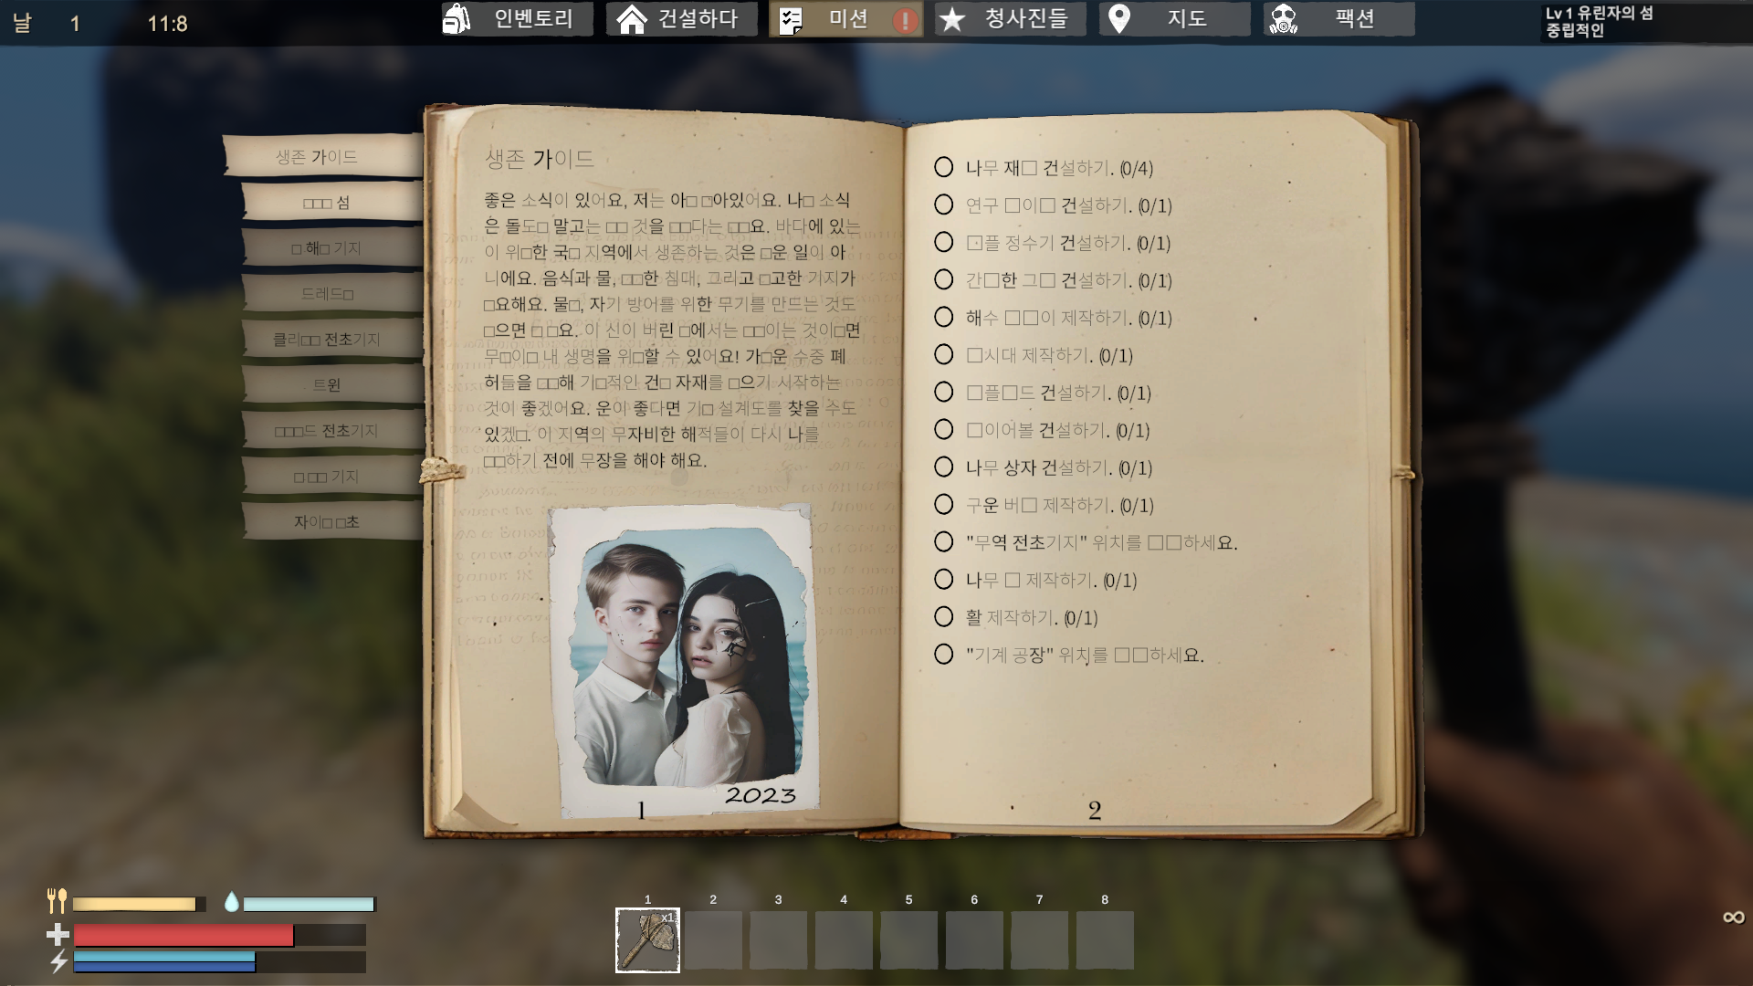Toggle the 활 제작하기 objective circle
The height and width of the screenshot is (986, 1753).
pyautogui.click(x=944, y=617)
